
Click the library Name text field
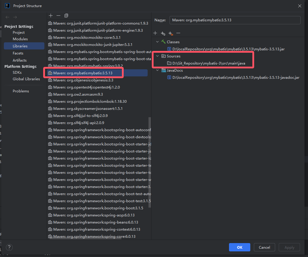coord(235,20)
